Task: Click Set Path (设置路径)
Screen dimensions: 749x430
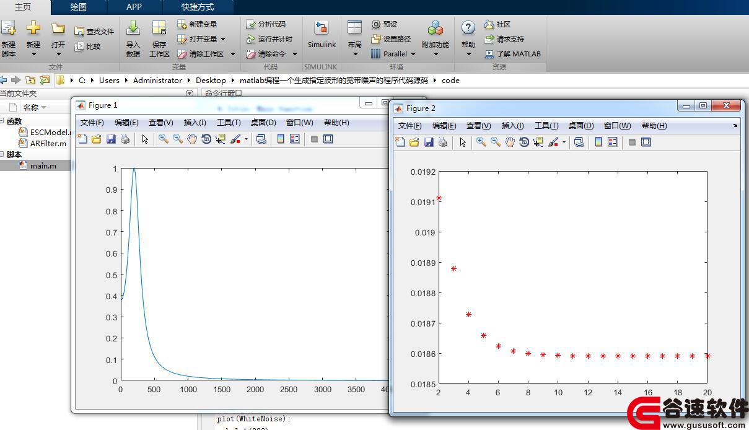Action: [x=391, y=39]
